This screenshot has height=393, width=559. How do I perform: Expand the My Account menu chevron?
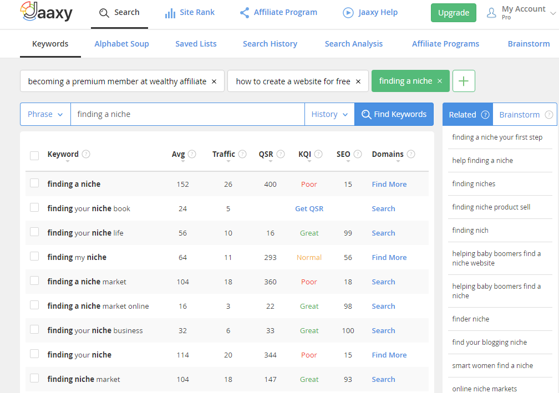[553, 13]
